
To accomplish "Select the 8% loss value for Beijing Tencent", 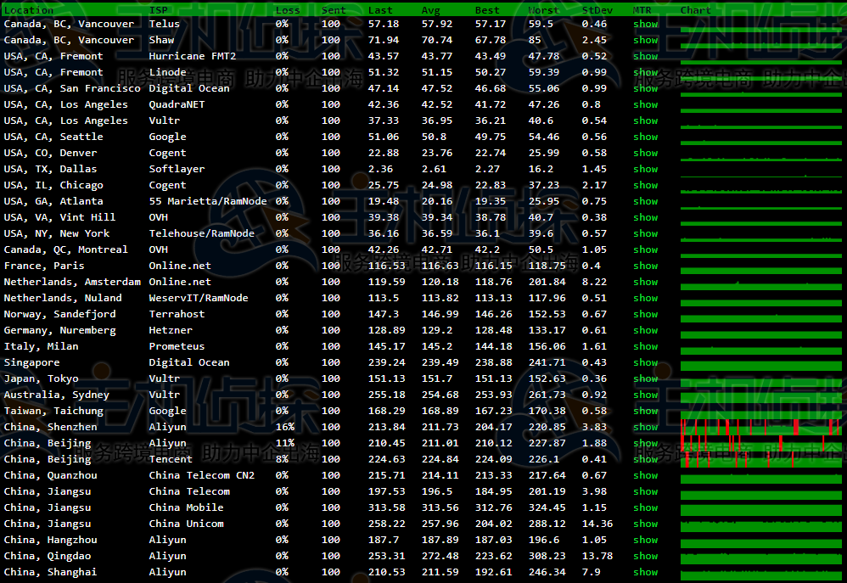I will click(282, 459).
